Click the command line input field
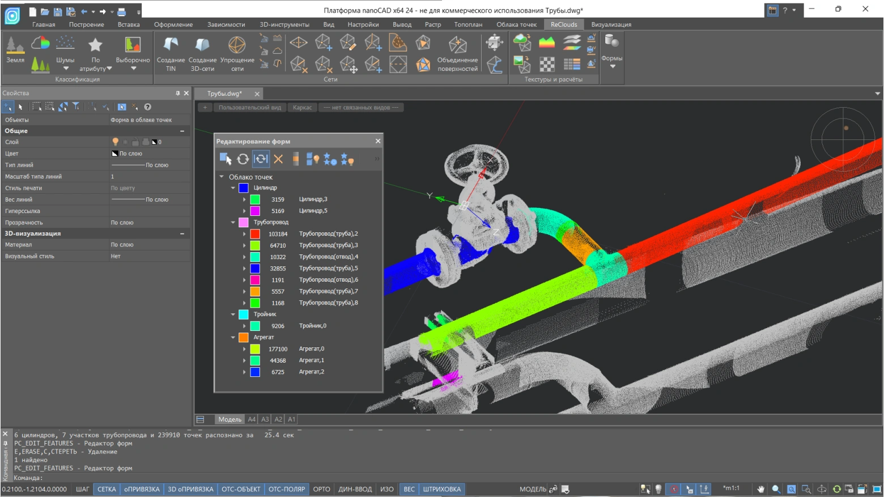Image resolution: width=884 pixels, height=497 pixels. (x=227, y=478)
